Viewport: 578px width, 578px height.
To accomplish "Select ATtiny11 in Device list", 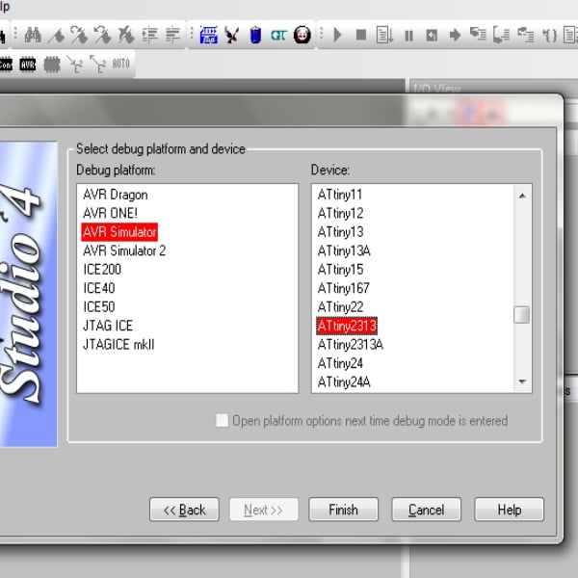I will (340, 195).
